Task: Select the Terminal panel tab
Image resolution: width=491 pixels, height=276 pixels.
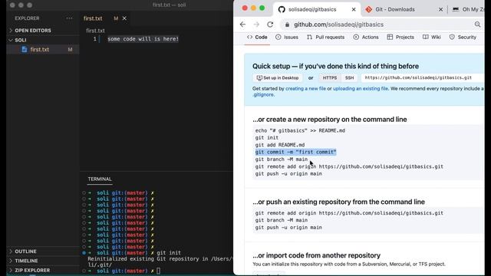Action: click(x=100, y=179)
